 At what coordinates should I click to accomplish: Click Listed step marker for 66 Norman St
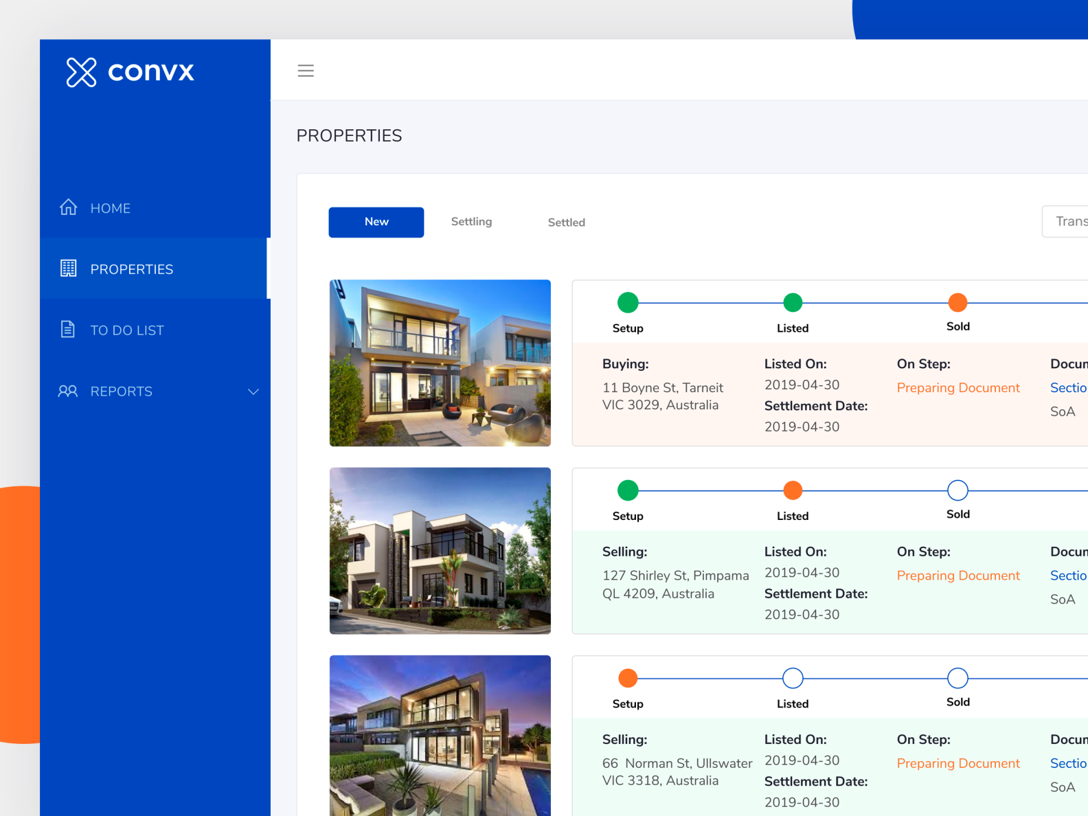793,678
